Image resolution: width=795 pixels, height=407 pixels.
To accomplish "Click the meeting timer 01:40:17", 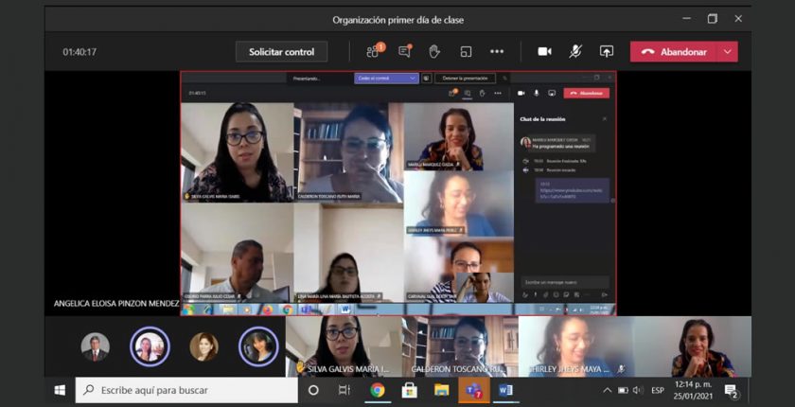I will tap(79, 52).
